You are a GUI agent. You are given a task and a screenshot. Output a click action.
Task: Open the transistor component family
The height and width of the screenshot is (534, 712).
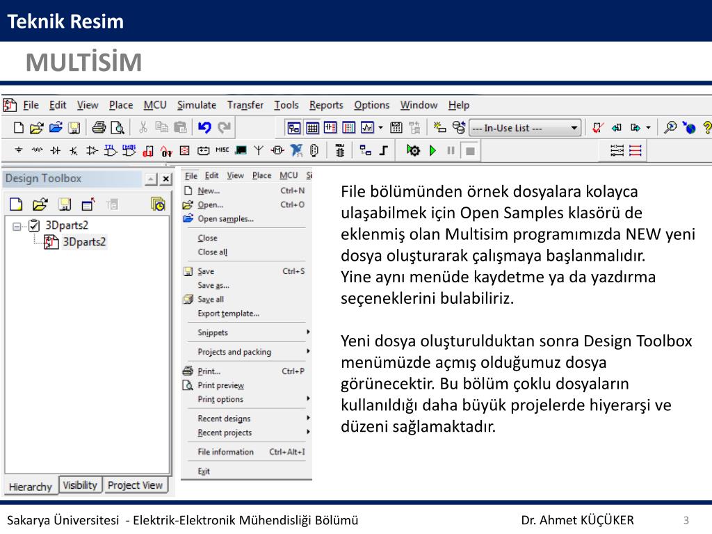(x=74, y=150)
